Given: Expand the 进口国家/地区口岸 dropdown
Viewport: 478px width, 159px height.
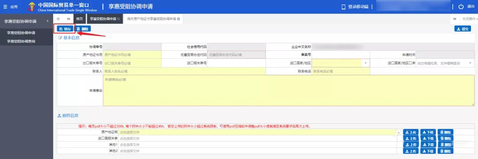Looking at the screenshot, I should coord(470,63).
